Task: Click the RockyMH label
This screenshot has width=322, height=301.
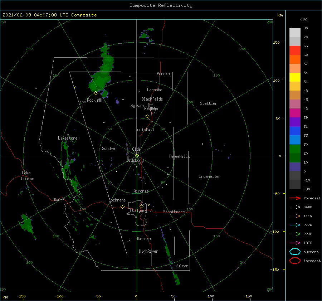Action: pyautogui.click(x=94, y=100)
